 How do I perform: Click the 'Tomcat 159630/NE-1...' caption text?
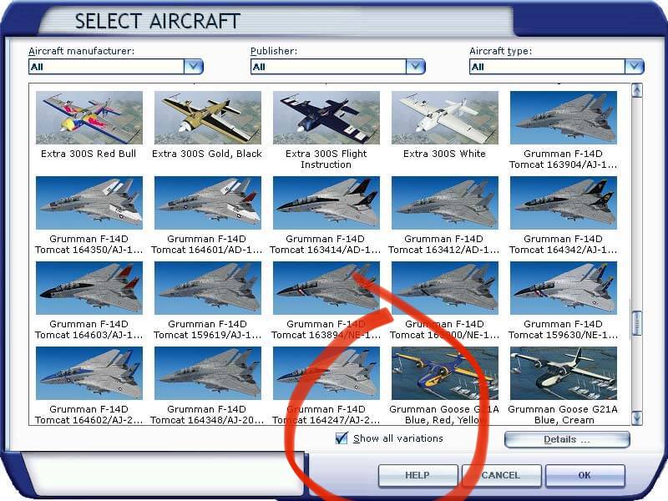pos(563,335)
